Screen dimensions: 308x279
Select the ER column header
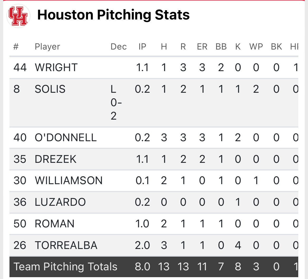tap(202, 47)
